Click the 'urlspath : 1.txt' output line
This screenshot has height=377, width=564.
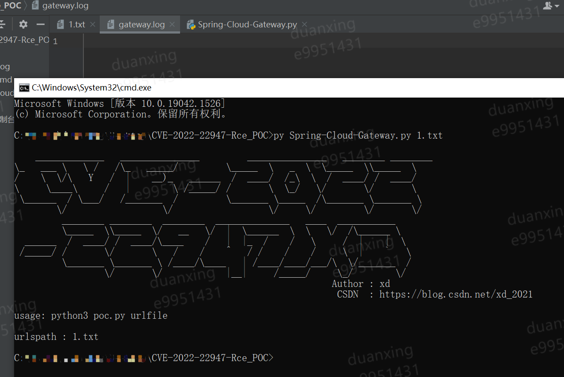(56, 337)
